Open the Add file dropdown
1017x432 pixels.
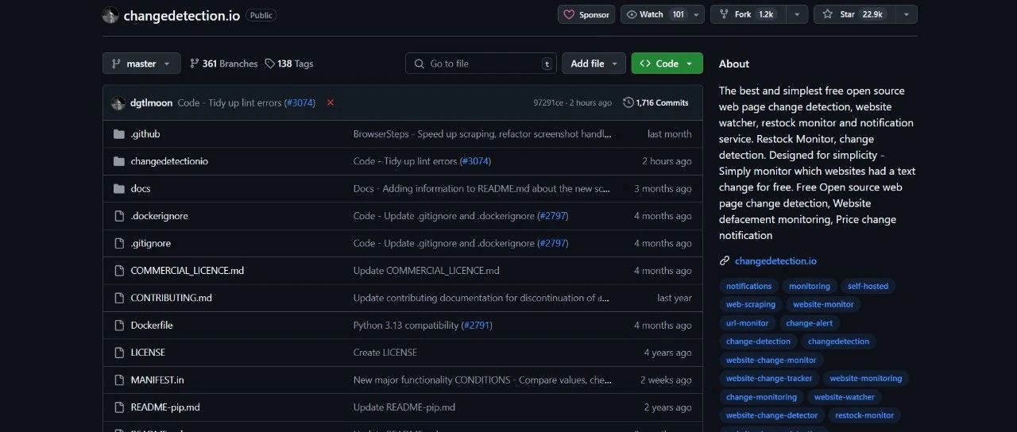click(x=593, y=64)
